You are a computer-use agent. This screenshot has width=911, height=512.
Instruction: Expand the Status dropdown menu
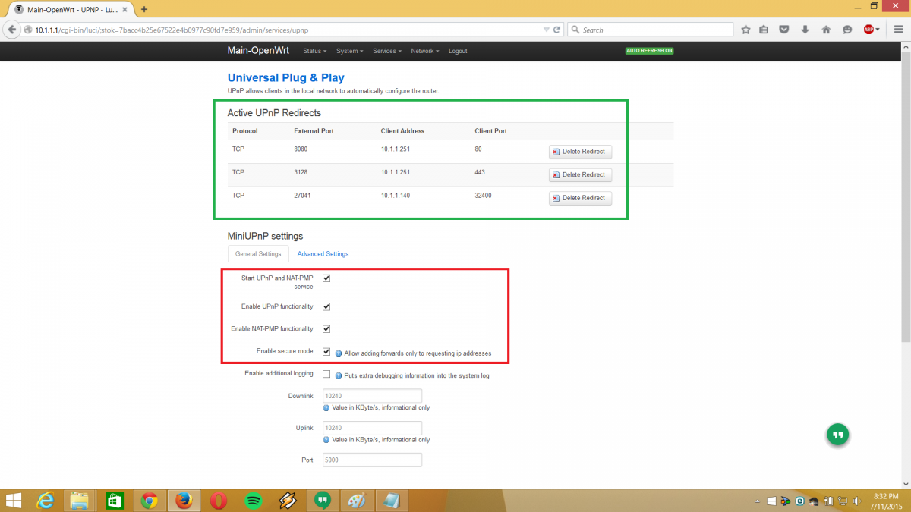[x=314, y=51]
